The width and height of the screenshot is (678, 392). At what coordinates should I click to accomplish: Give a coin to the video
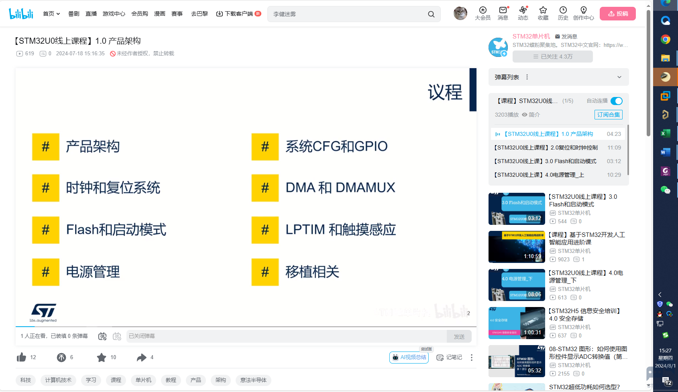(61, 357)
